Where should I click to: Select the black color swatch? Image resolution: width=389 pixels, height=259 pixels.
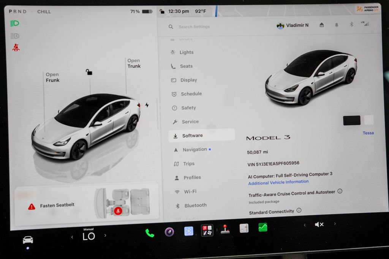pos(351,120)
